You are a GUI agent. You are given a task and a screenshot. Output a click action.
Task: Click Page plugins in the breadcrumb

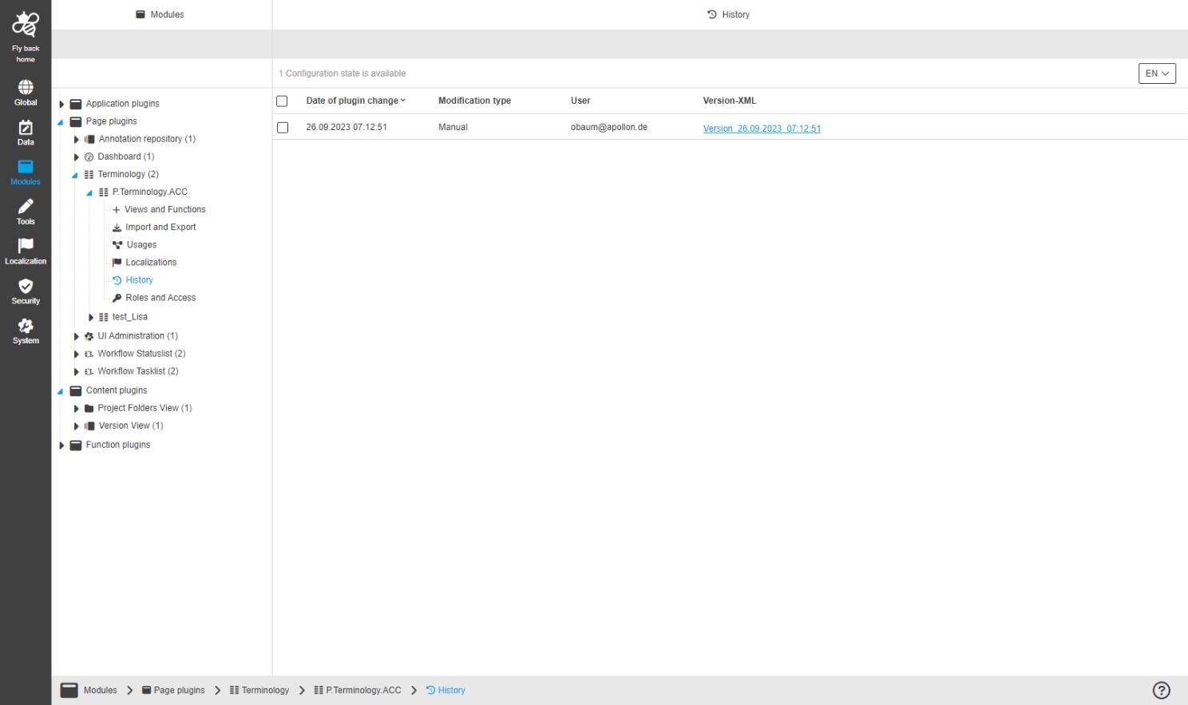click(179, 691)
